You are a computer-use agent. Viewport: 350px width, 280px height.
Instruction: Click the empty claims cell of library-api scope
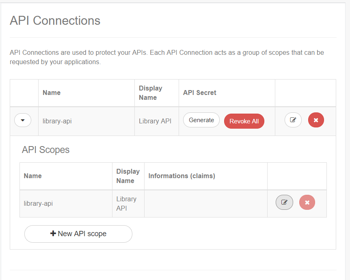205,203
